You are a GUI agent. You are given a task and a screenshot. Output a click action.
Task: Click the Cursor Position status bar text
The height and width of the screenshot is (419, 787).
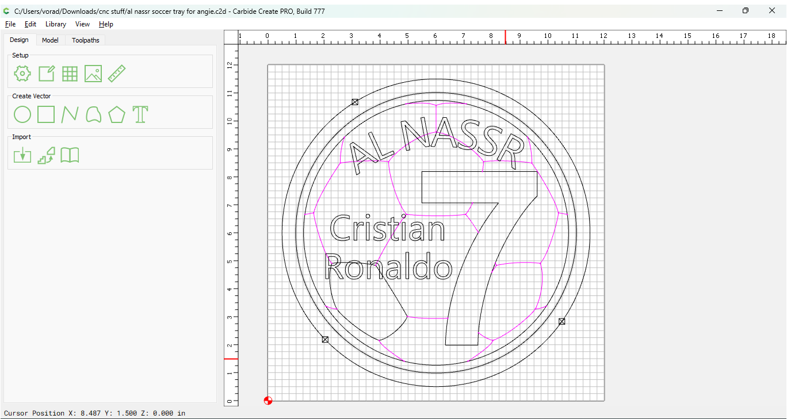pos(95,413)
